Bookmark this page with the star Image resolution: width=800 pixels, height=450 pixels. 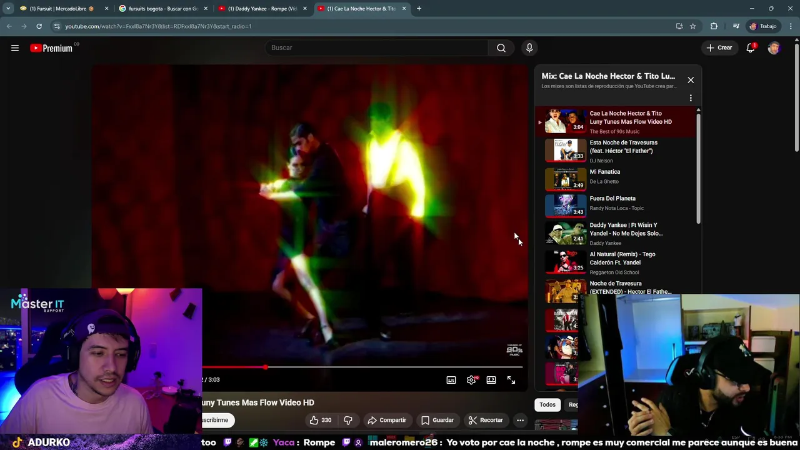692,26
